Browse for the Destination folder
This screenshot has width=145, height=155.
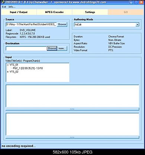point(52,48)
